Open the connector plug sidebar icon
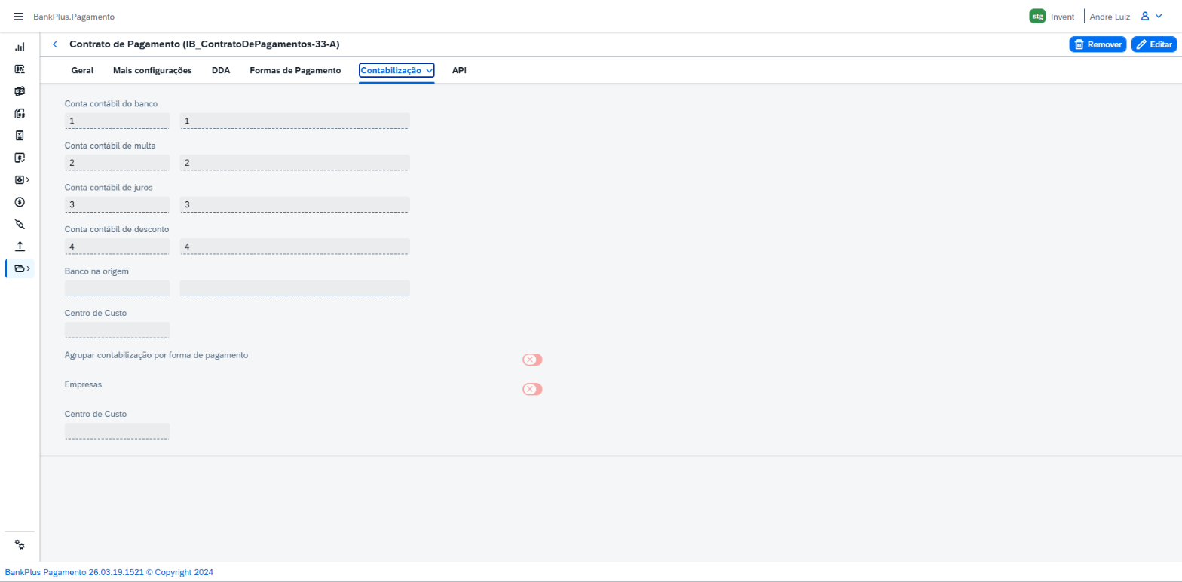The height and width of the screenshot is (582, 1182). coord(20,224)
